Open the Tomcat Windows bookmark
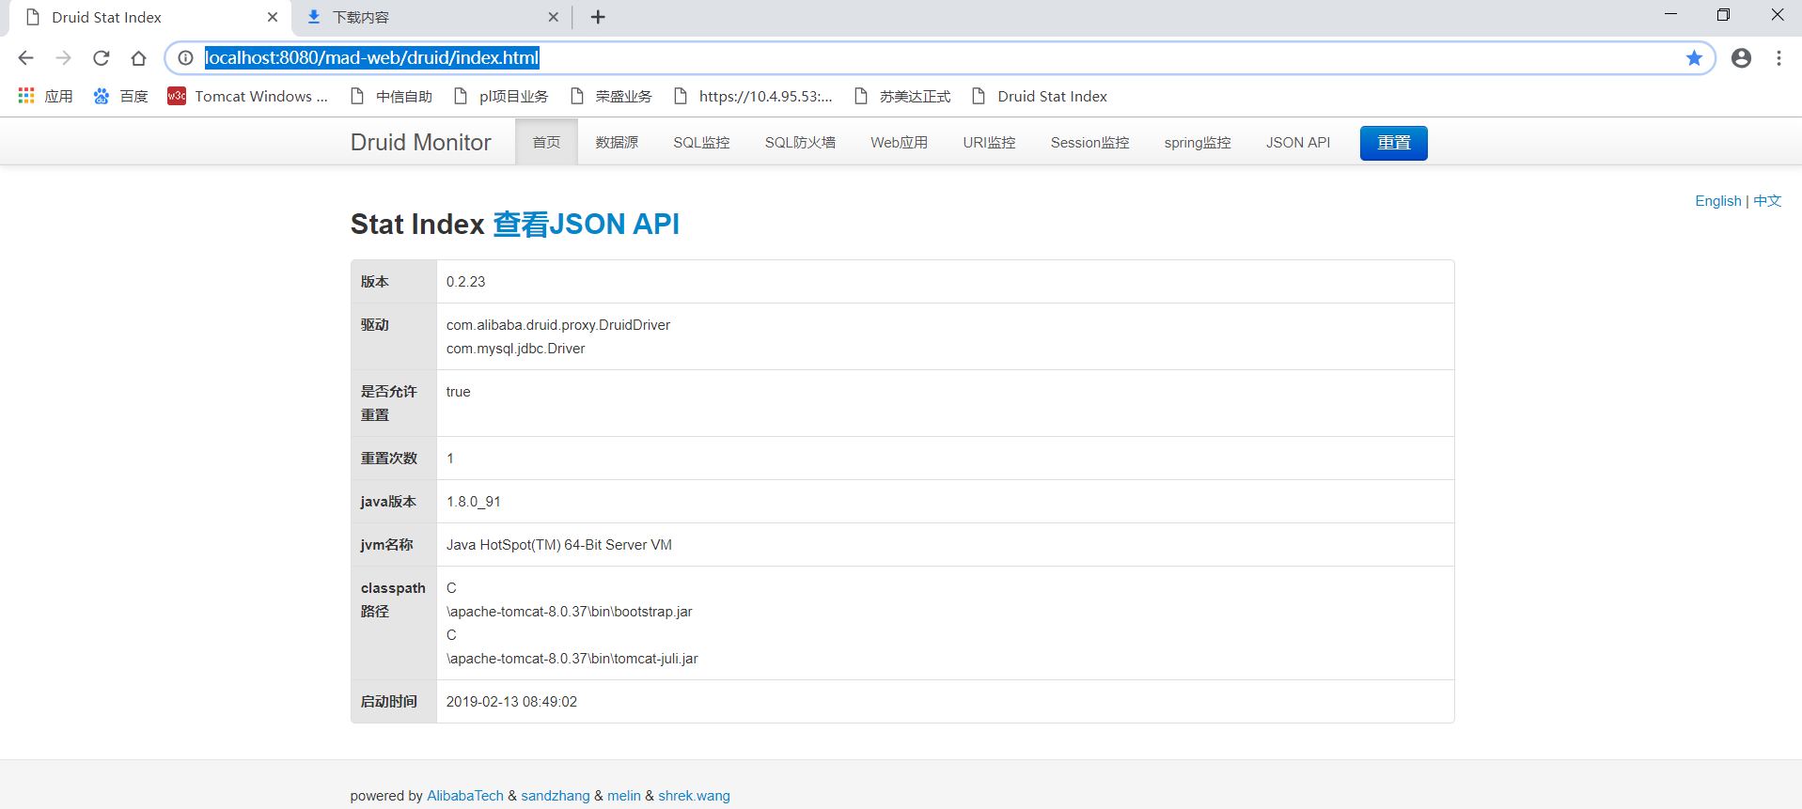Image resolution: width=1802 pixels, height=809 pixels. 248,96
